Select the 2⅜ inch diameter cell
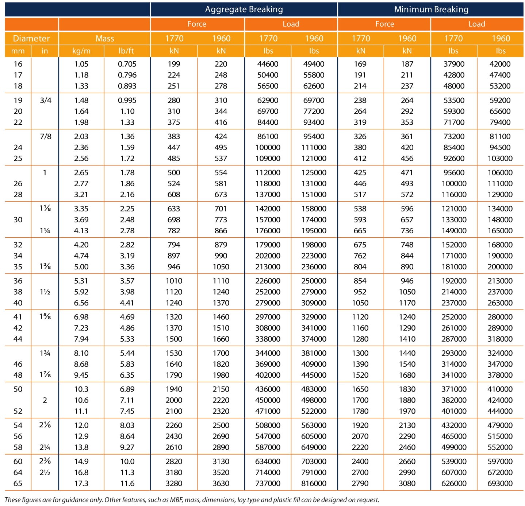The width and height of the screenshot is (525, 506). coord(45,461)
